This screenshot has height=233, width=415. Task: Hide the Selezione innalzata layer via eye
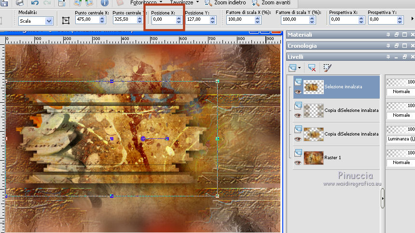click(x=298, y=92)
